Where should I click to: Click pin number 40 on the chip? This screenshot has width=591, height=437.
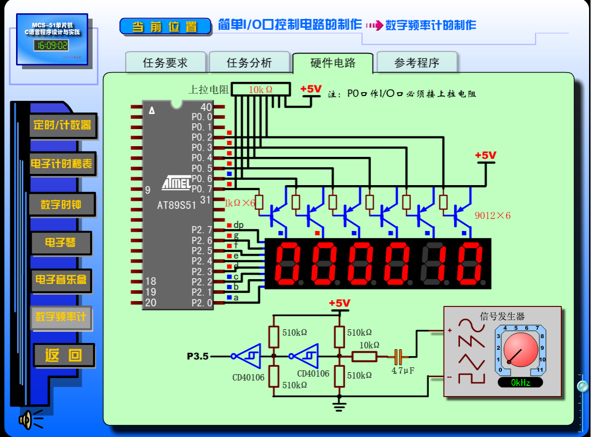206,107
